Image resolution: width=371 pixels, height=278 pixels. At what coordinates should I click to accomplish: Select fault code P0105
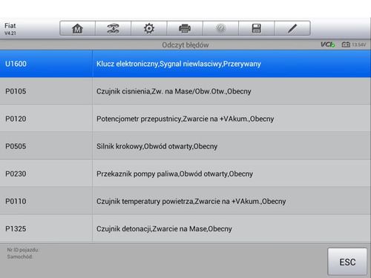(16, 91)
